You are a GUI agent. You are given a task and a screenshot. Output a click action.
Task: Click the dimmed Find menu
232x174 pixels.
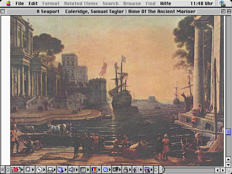150,3
